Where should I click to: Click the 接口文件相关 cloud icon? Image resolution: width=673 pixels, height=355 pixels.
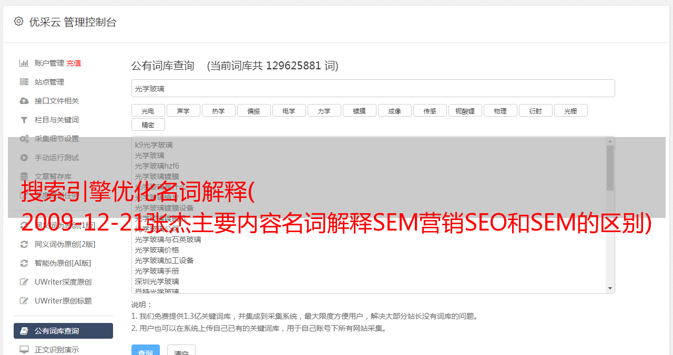coord(24,101)
